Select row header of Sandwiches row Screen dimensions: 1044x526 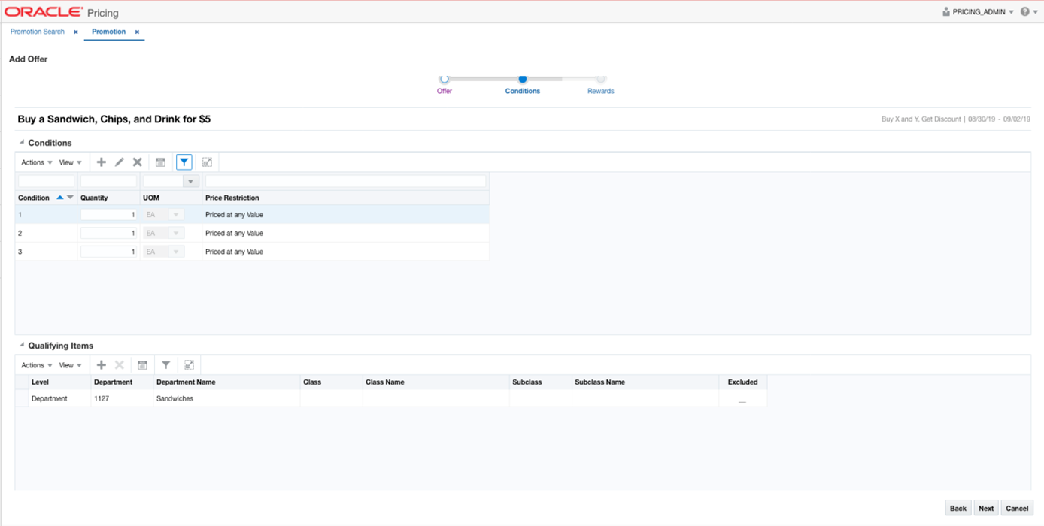[22, 398]
